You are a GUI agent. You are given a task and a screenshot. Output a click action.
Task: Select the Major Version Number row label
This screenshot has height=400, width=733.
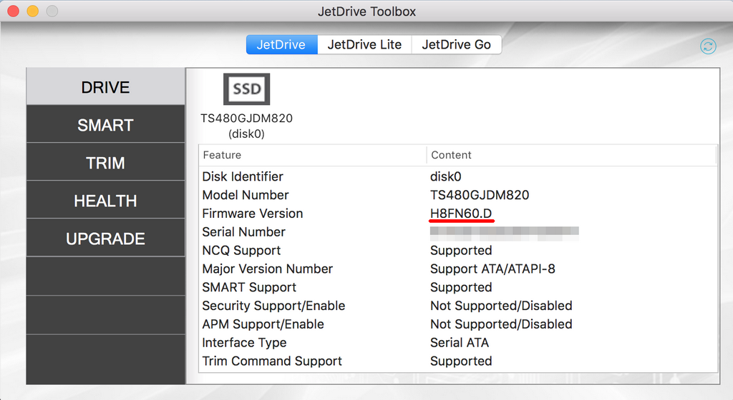pos(268,269)
